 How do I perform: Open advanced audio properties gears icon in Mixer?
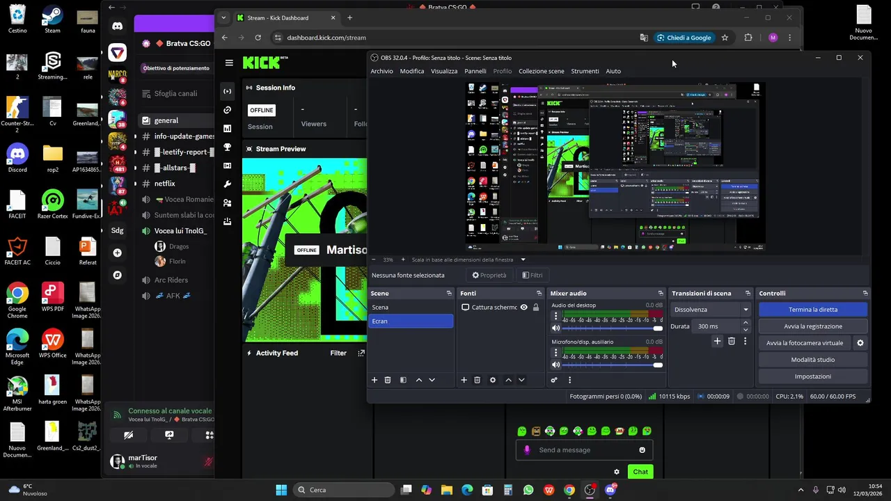coord(554,380)
